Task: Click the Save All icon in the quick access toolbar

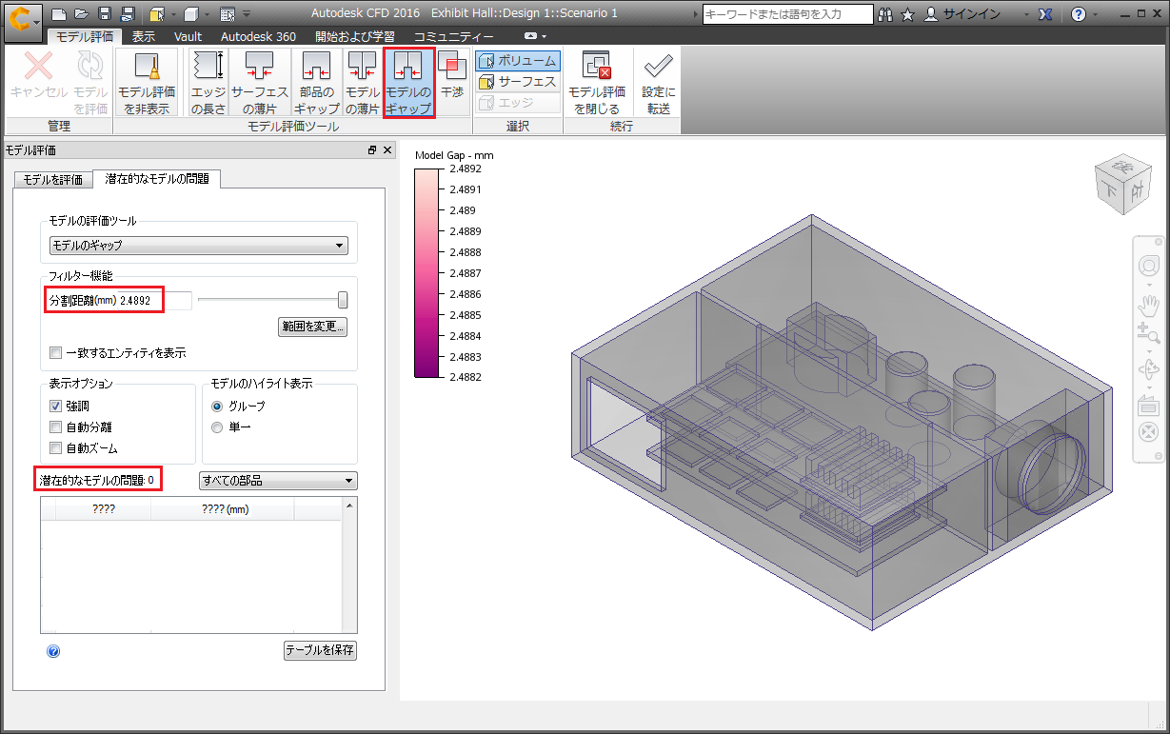Action: tap(128, 14)
